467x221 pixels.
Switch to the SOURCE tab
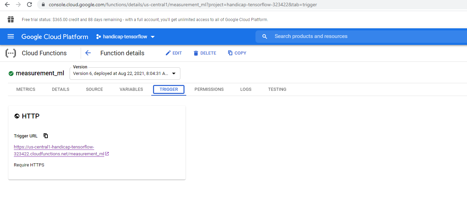click(95, 89)
